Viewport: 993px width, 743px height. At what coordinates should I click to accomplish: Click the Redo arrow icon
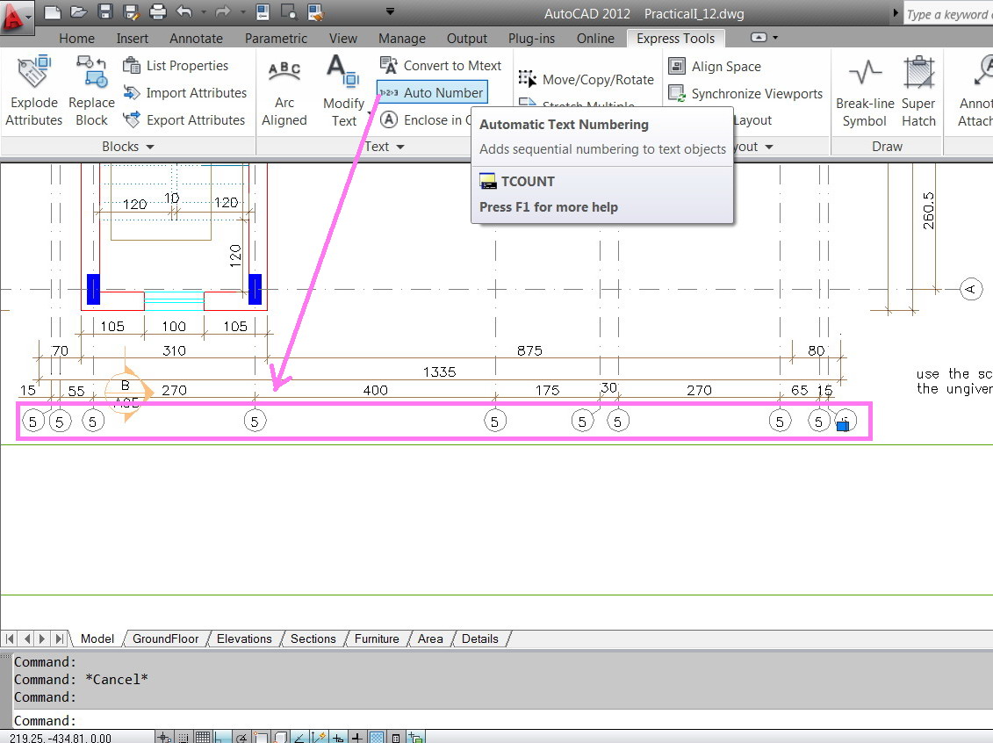coord(222,12)
